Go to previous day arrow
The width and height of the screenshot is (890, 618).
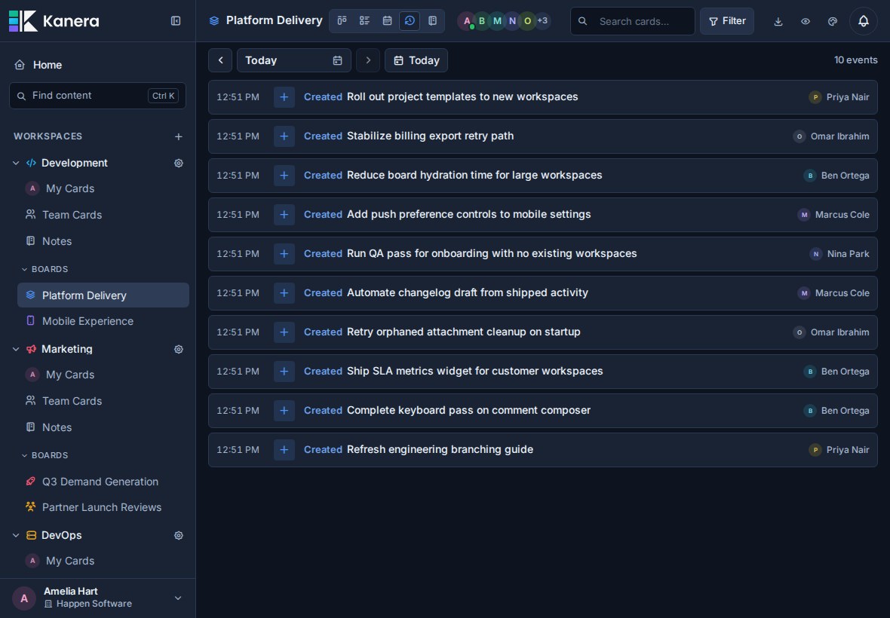pyautogui.click(x=220, y=60)
